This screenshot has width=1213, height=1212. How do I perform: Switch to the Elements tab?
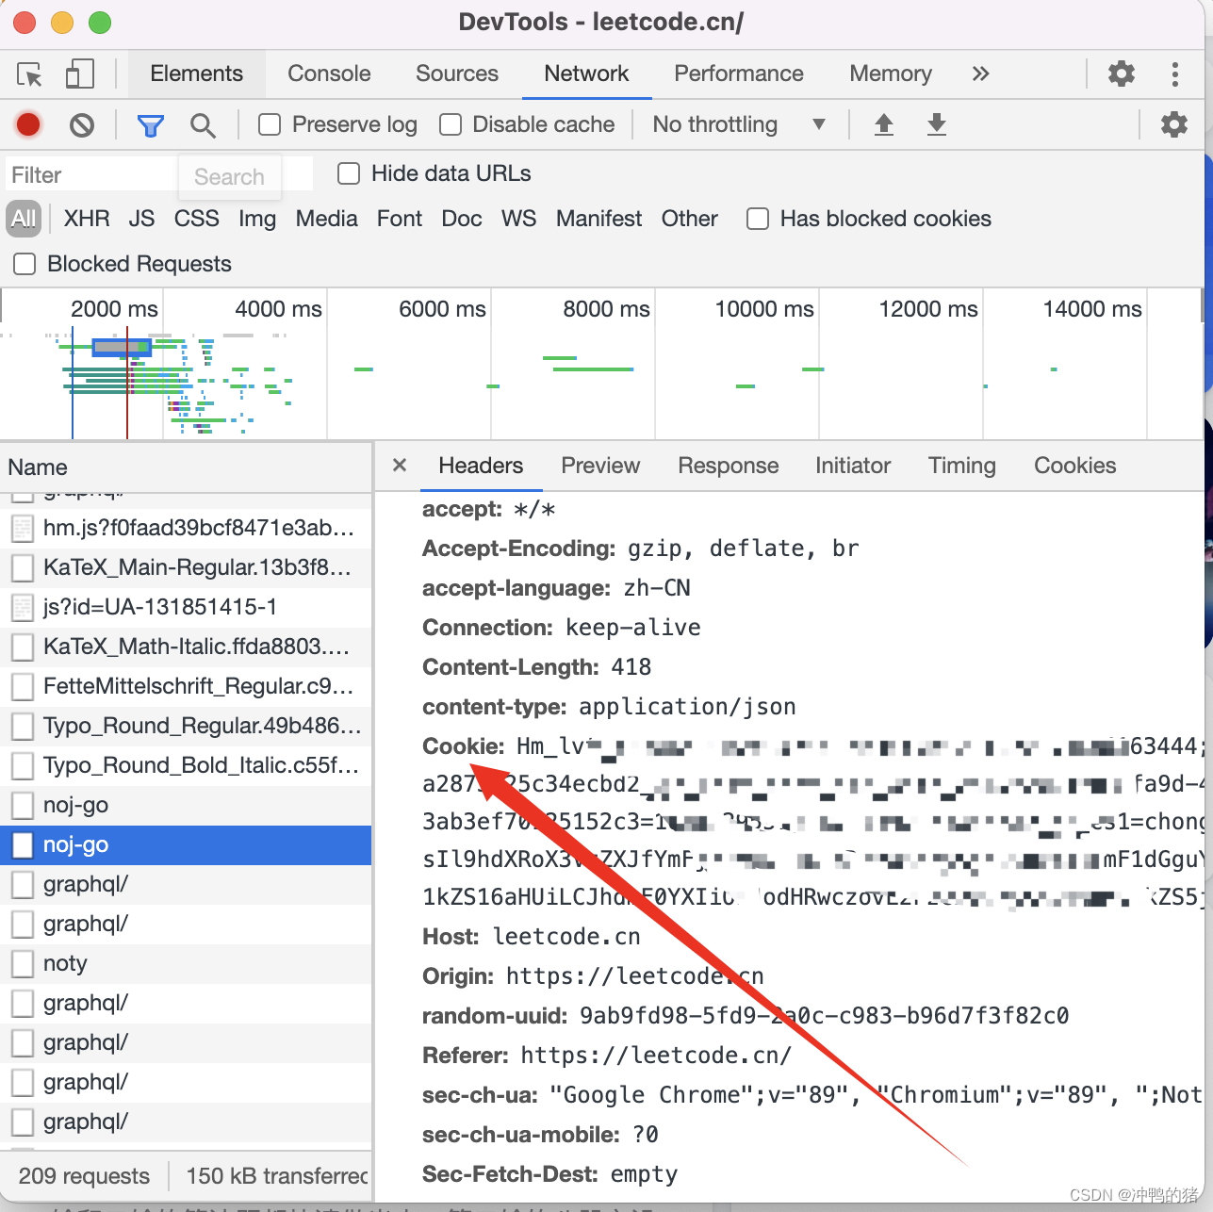point(196,74)
